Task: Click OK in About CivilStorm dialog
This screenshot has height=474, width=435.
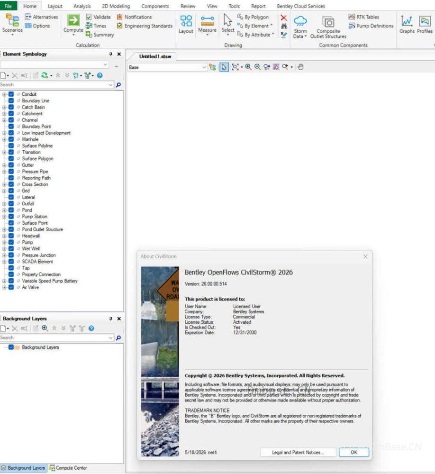Action: (x=353, y=452)
